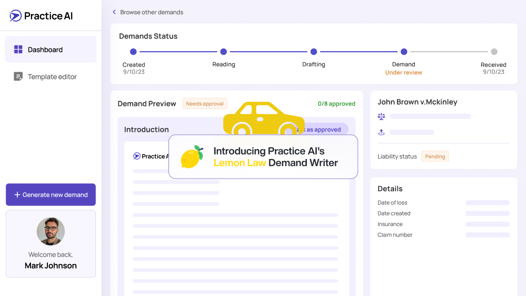
Task: Click the Dashboard grid icon
Action: pos(18,50)
